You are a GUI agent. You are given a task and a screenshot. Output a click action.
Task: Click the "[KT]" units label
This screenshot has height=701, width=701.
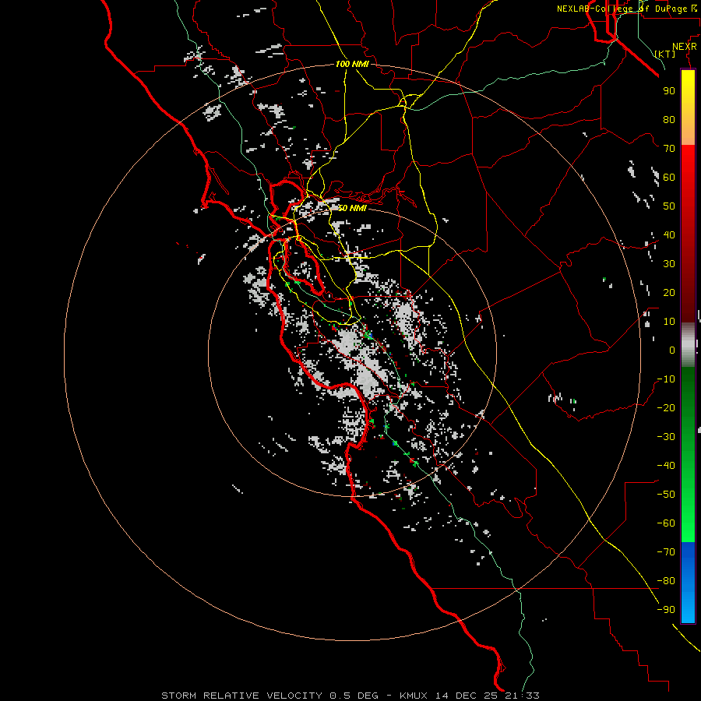665,54
